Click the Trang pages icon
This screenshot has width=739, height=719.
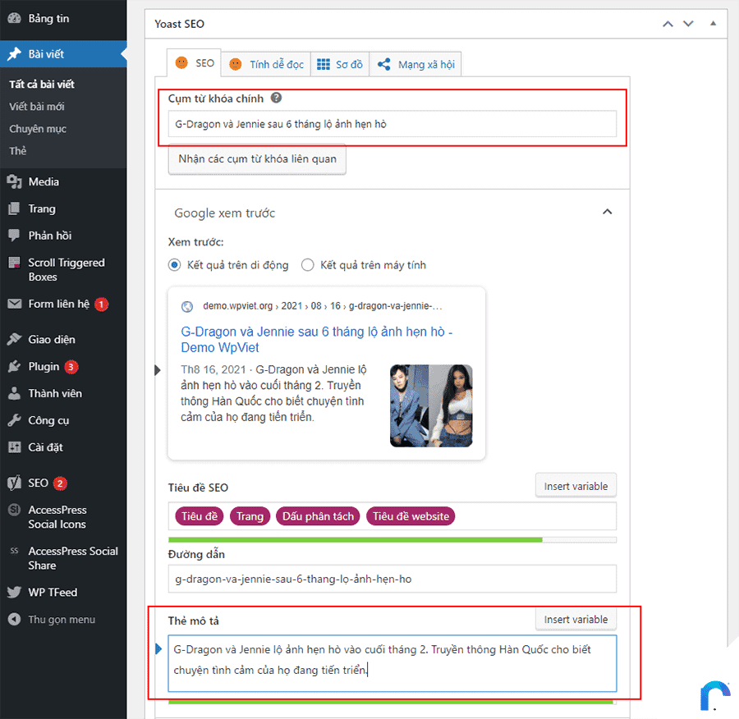click(14, 208)
